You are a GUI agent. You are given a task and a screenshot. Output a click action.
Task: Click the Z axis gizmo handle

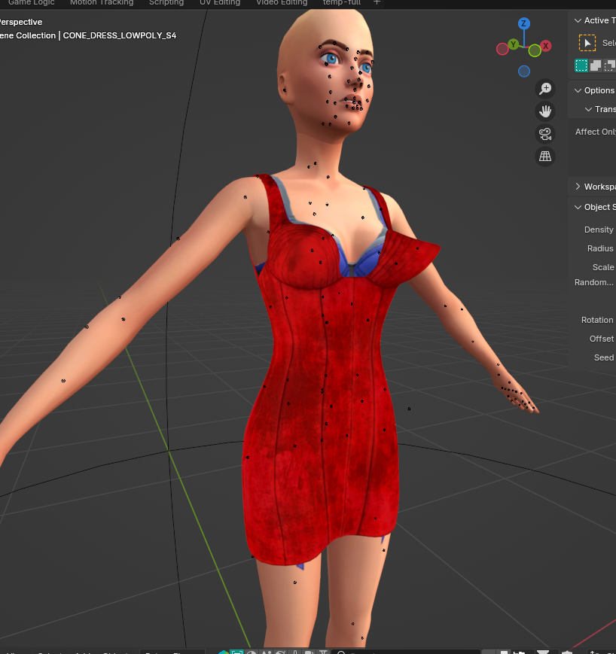pyautogui.click(x=524, y=23)
